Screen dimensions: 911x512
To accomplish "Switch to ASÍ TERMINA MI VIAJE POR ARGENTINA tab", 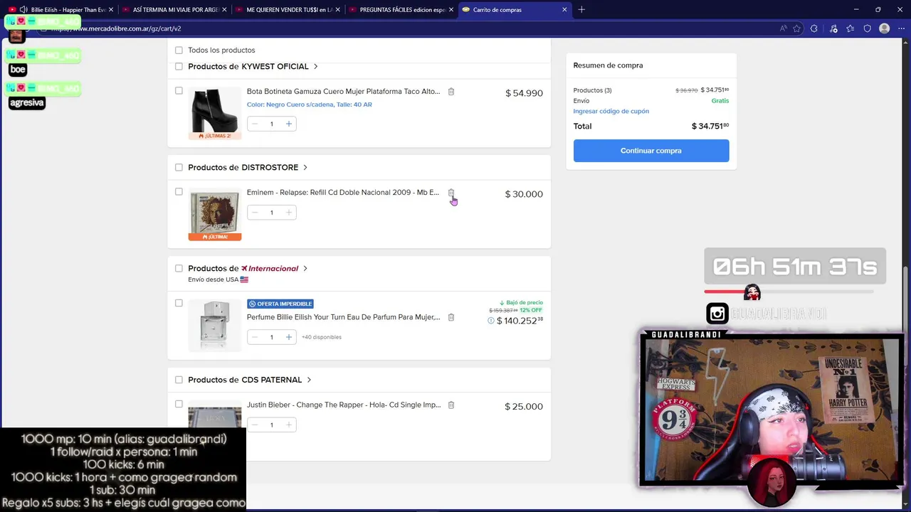I will point(175,10).
